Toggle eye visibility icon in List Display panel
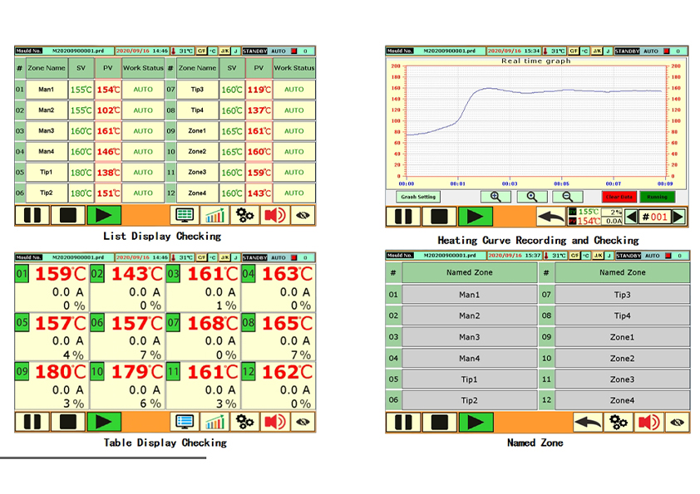 303,216
